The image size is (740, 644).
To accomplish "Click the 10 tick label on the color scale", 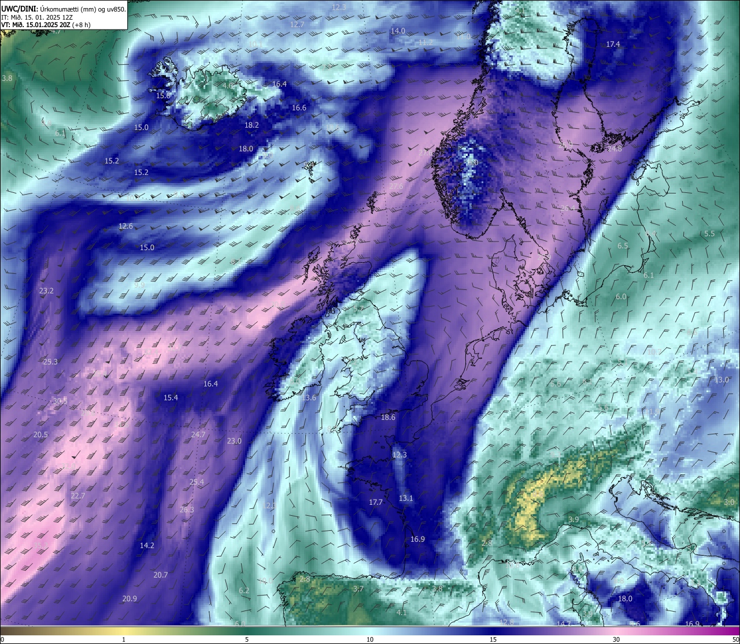I will click(x=370, y=639).
